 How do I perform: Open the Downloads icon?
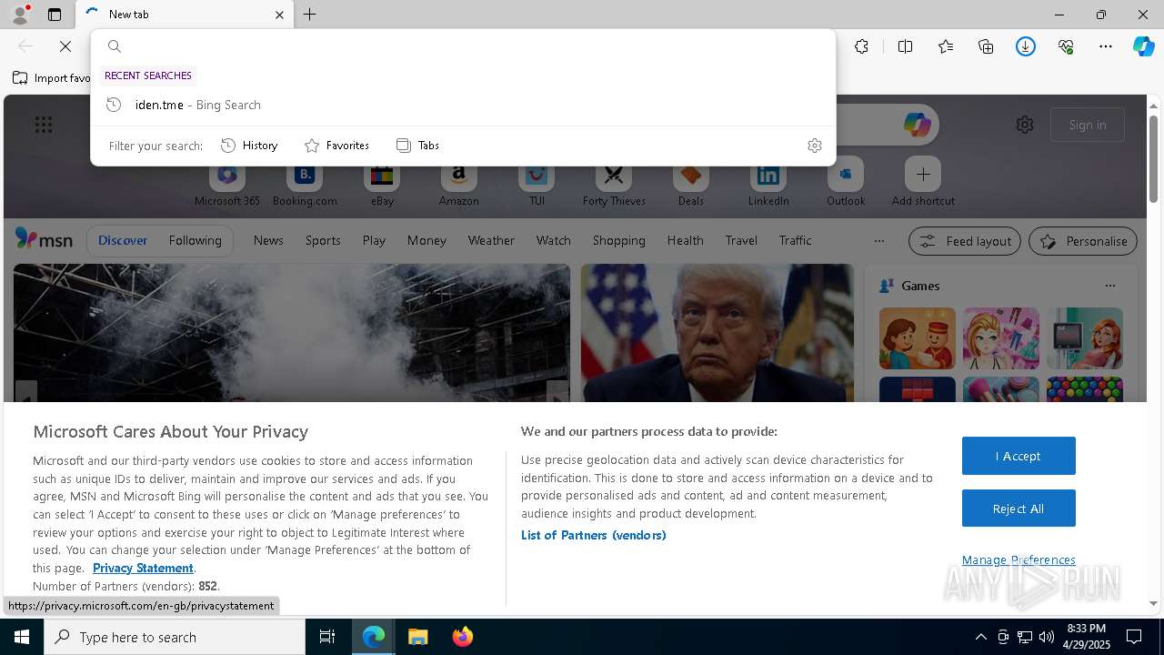[x=1026, y=46]
